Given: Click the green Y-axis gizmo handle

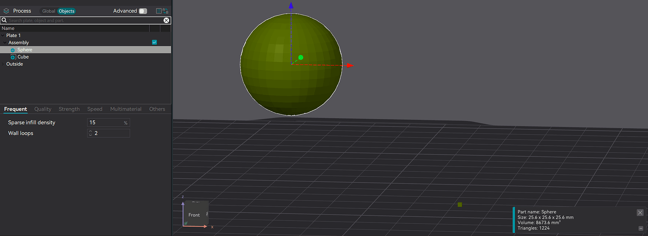Looking at the screenshot, I should [301, 58].
